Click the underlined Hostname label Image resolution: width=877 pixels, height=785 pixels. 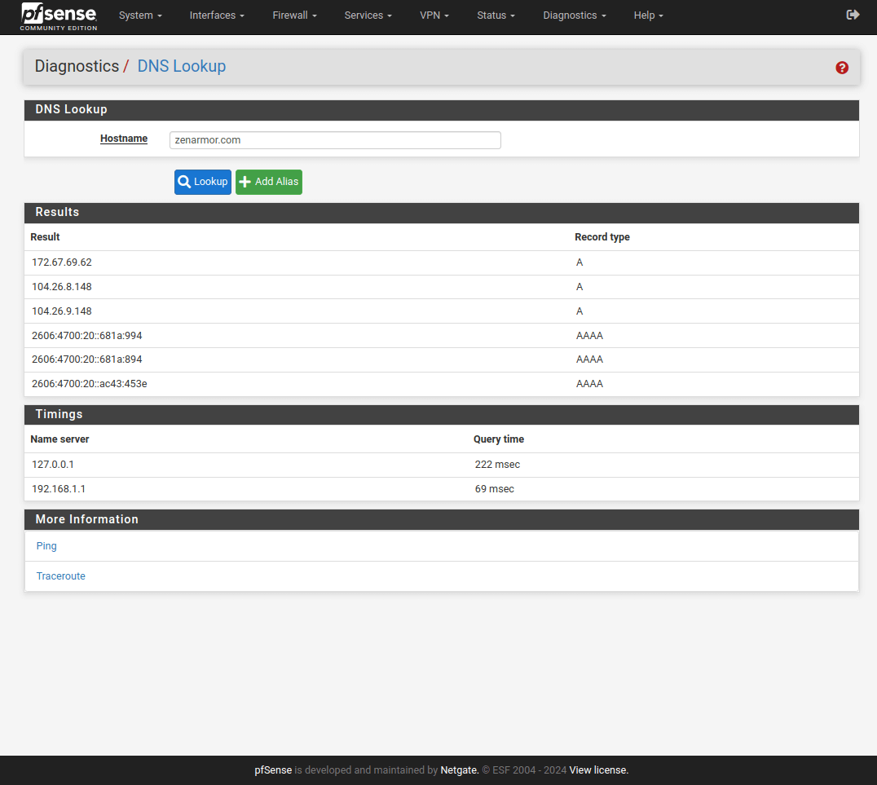124,139
